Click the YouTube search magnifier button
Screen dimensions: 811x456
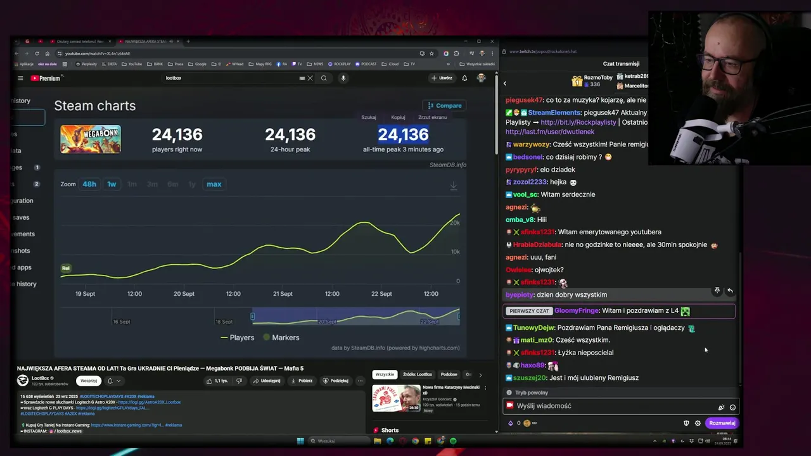click(x=324, y=78)
